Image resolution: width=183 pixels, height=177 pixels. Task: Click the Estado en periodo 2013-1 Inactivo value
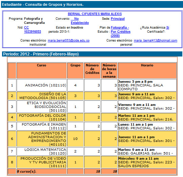tap(77, 28)
